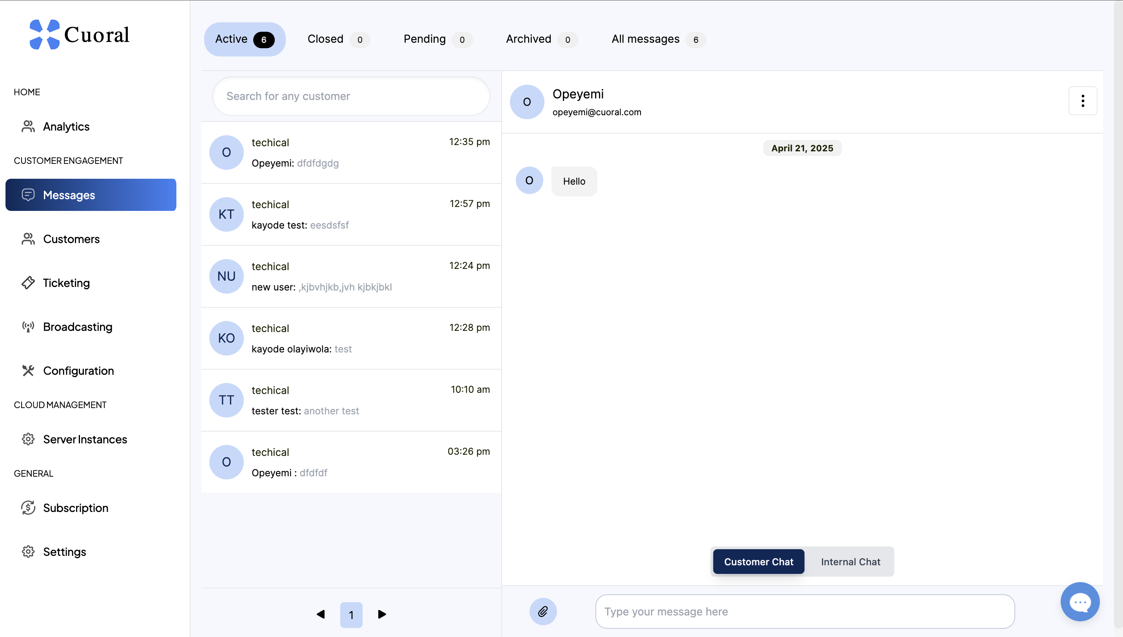Open the All messages tab
The height and width of the screenshot is (637, 1123).
click(x=657, y=39)
